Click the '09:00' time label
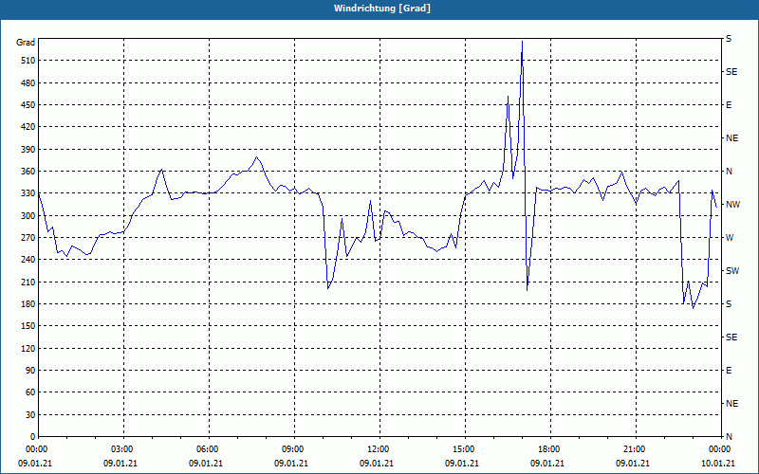This screenshot has width=759, height=474. click(292, 448)
